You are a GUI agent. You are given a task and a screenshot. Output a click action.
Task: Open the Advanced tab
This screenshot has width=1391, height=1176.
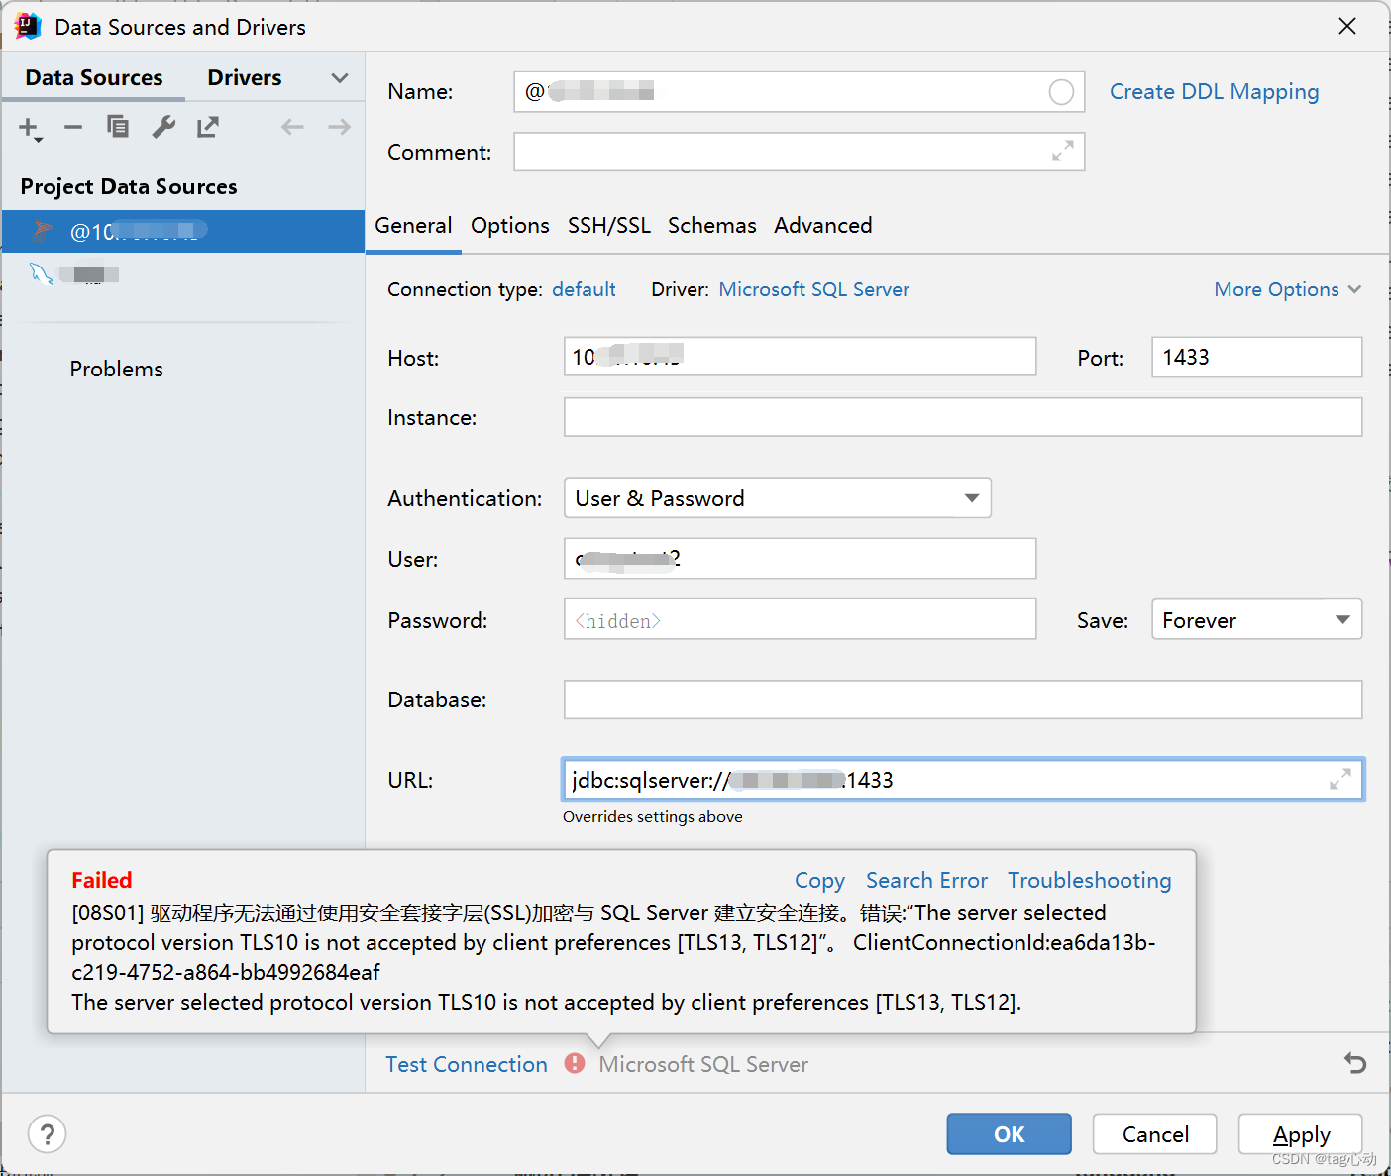(823, 226)
